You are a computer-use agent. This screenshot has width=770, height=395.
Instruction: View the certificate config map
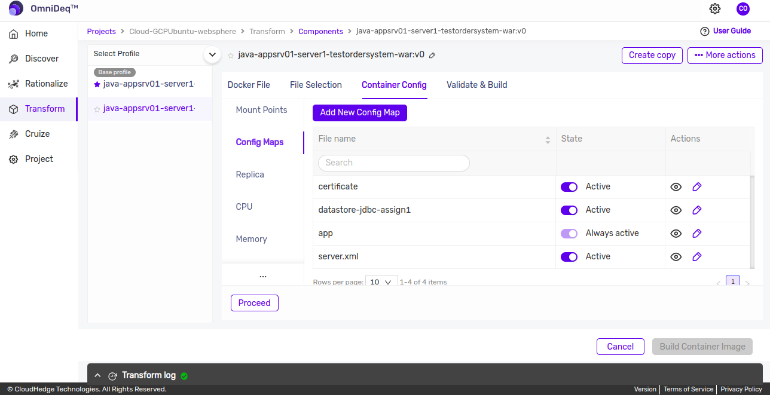(676, 187)
